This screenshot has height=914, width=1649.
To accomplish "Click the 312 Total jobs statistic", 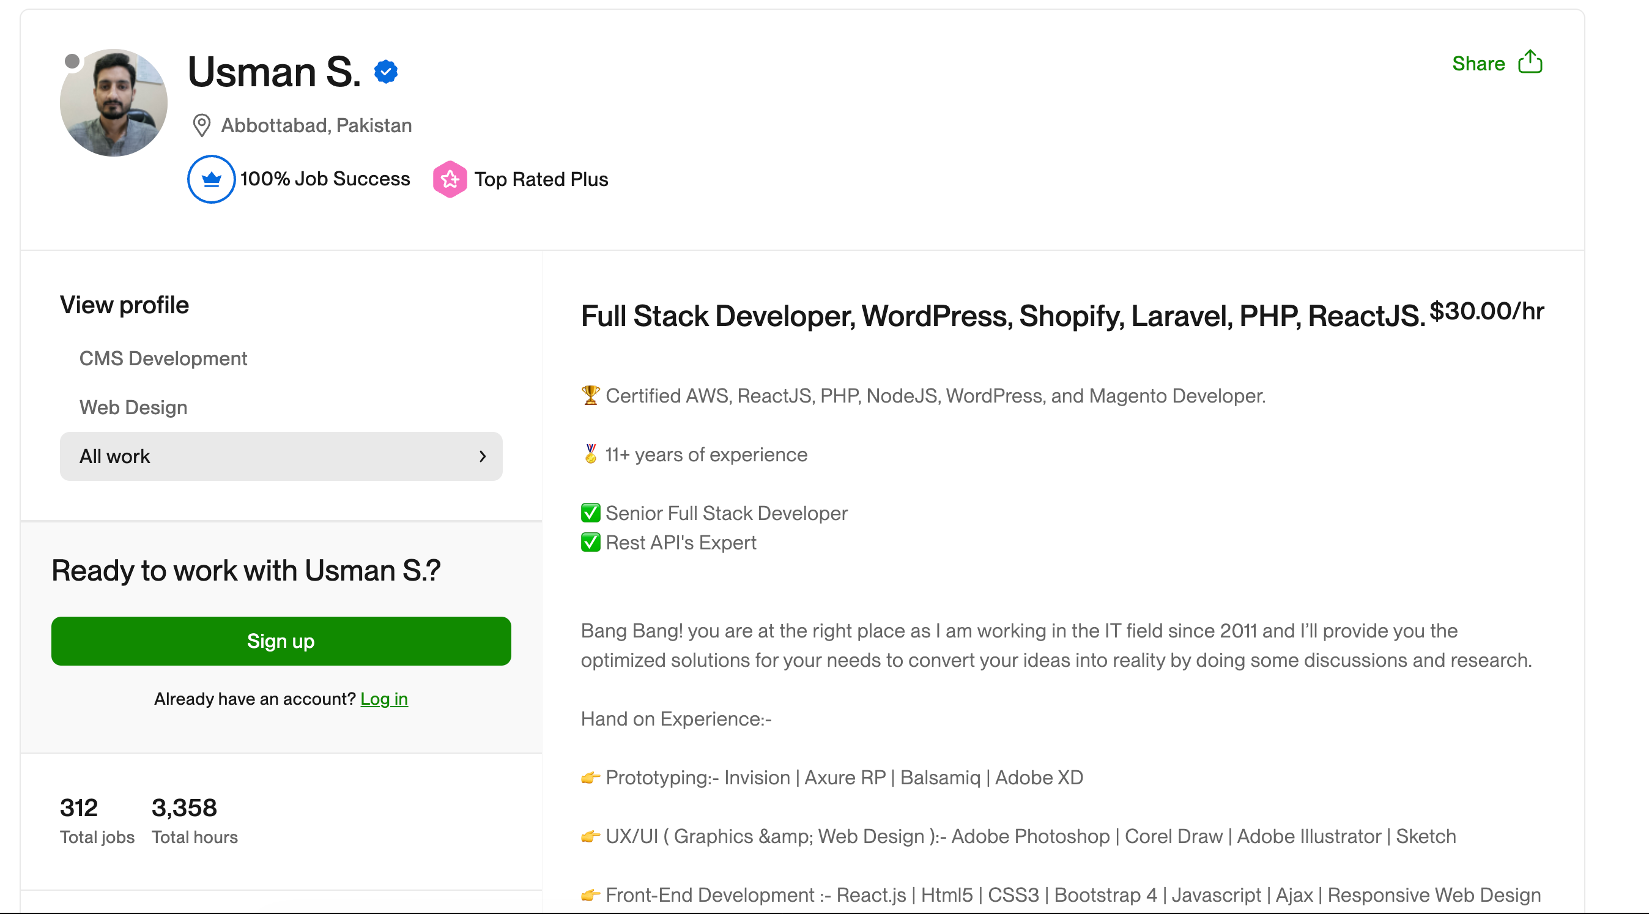I will (79, 808).
